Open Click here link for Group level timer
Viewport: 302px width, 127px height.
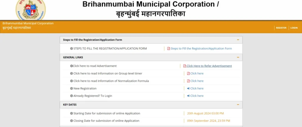[197, 73]
